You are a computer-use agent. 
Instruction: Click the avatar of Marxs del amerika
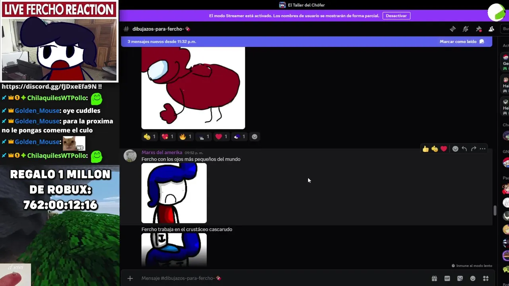click(130, 156)
